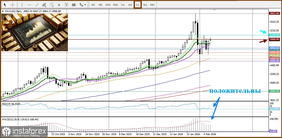Switch to W1 weekly timeframe
The height and width of the screenshot is (138, 282).
145,5
